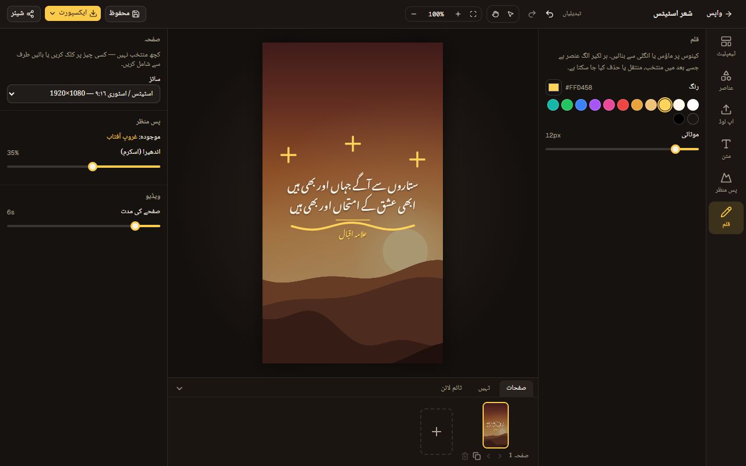Open the Templates (ٹیمپلیٹ) sidebar panel
This screenshot has height=466, width=746.
click(726, 46)
